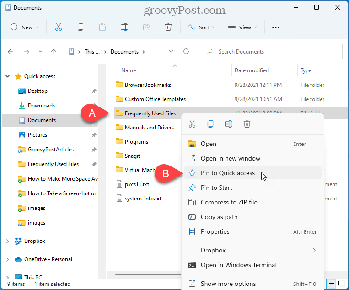Click the Delete trash icon in the toolbar
Viewport: 349px width, 290px height.
168,27
